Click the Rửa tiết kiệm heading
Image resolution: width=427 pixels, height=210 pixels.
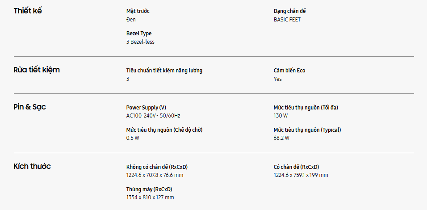click(x=37, y=70)
